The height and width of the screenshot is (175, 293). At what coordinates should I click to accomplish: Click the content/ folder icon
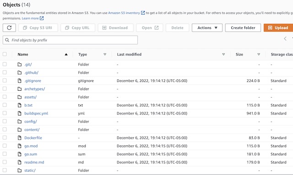click(19, 130)
